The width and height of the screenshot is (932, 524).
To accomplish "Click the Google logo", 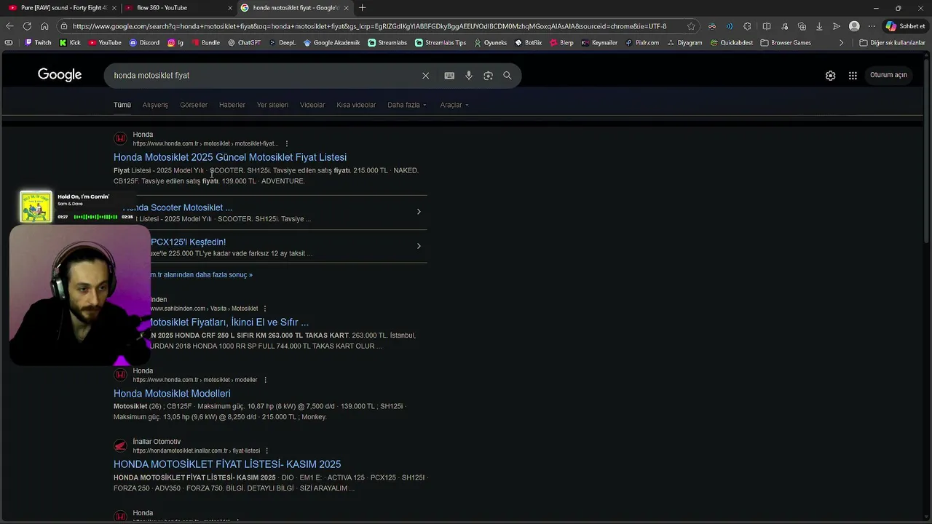I will [x=60, y=75].
